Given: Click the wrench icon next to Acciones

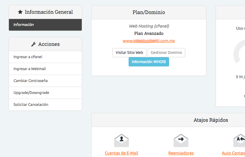Looking at the screenshot, I should tap(34, 44).
